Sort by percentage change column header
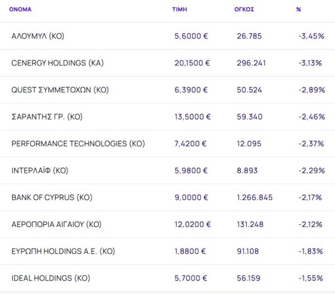This screenshot has height=294, width=335. 298,10
